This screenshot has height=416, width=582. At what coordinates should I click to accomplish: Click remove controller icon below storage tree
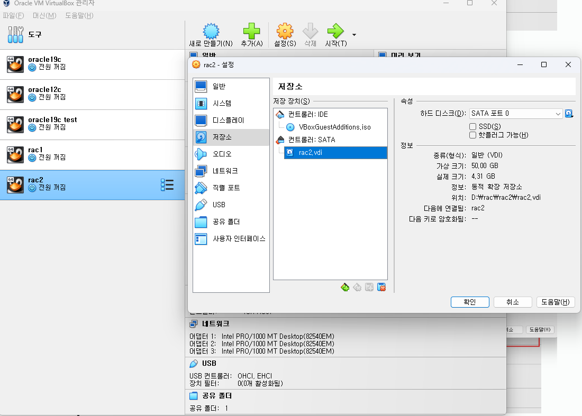pos(357,288)
